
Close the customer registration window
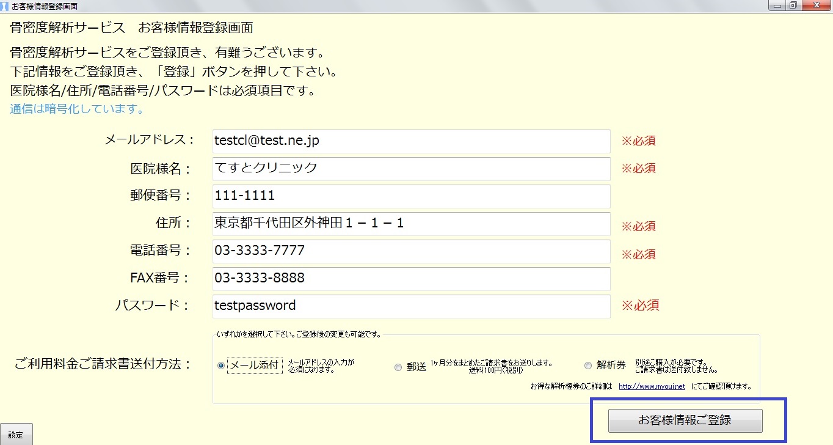pyautogui.click(x=816, y=6)
